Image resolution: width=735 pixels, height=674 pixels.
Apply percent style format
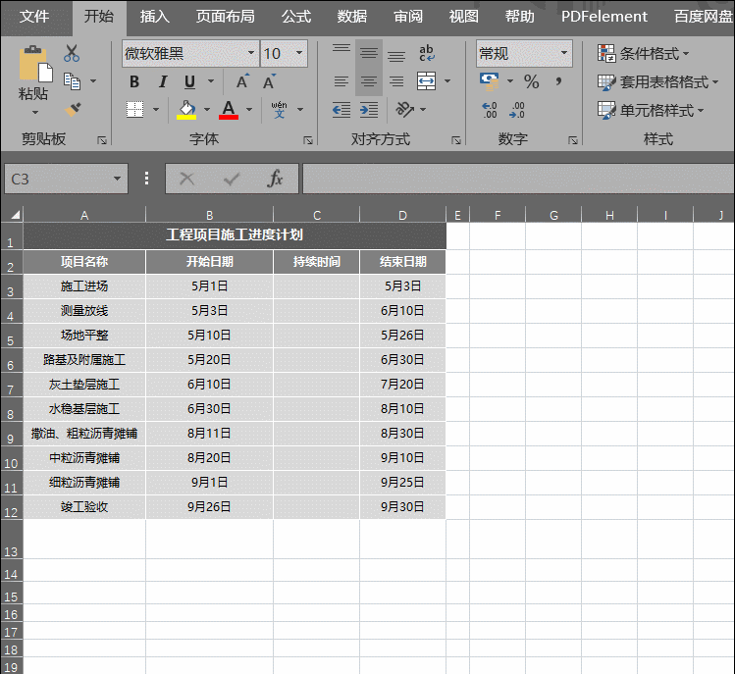(x=532, y=81)
